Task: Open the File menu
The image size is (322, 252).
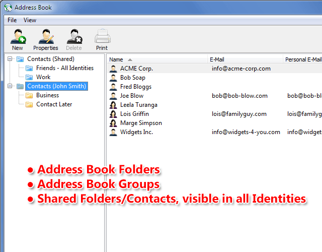Action: pos(12,20)
